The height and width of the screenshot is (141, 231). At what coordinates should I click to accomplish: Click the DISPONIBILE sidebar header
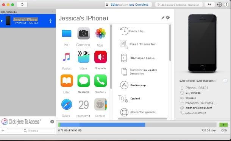point(9,12)
